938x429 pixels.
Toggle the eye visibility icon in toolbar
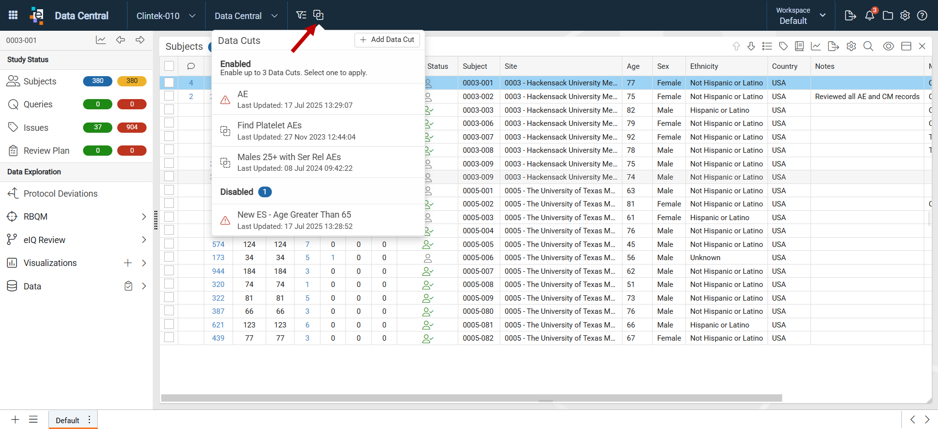click(x=888, y=46)
